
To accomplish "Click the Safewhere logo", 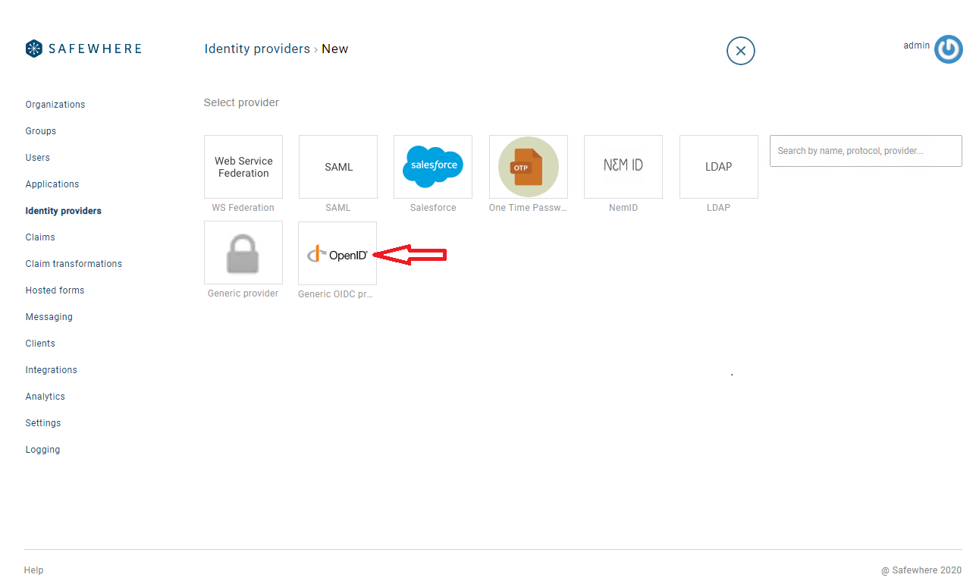I will click(83, 49).
